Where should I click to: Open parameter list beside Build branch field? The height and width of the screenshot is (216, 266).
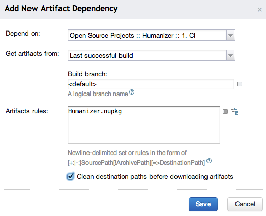pos(240,84)
